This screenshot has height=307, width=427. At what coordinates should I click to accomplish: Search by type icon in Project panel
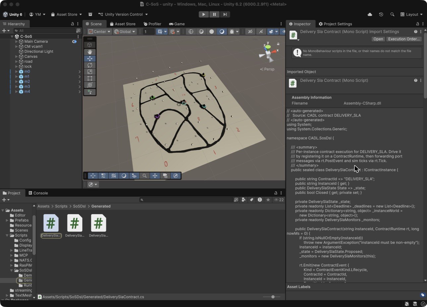pos(244,200)
